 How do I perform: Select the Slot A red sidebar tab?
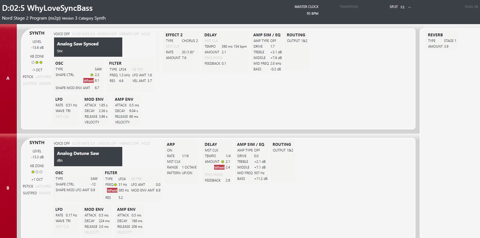click(x=8, y=78)
